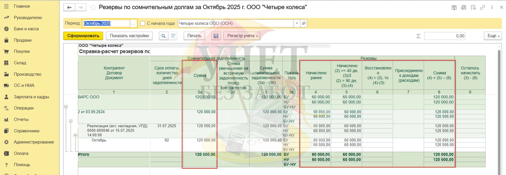
Task: Open organization form with the square icon
Action: pyautogui.click(x=304, y=23)
